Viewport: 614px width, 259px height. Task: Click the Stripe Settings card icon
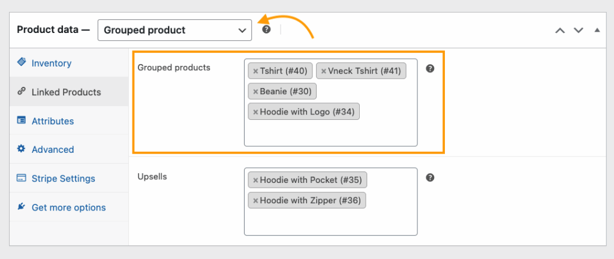tap(21, 178)
